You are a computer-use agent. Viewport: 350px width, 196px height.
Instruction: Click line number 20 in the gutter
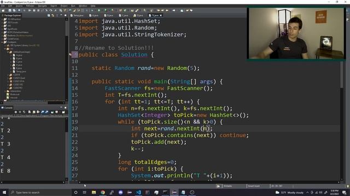75,128
